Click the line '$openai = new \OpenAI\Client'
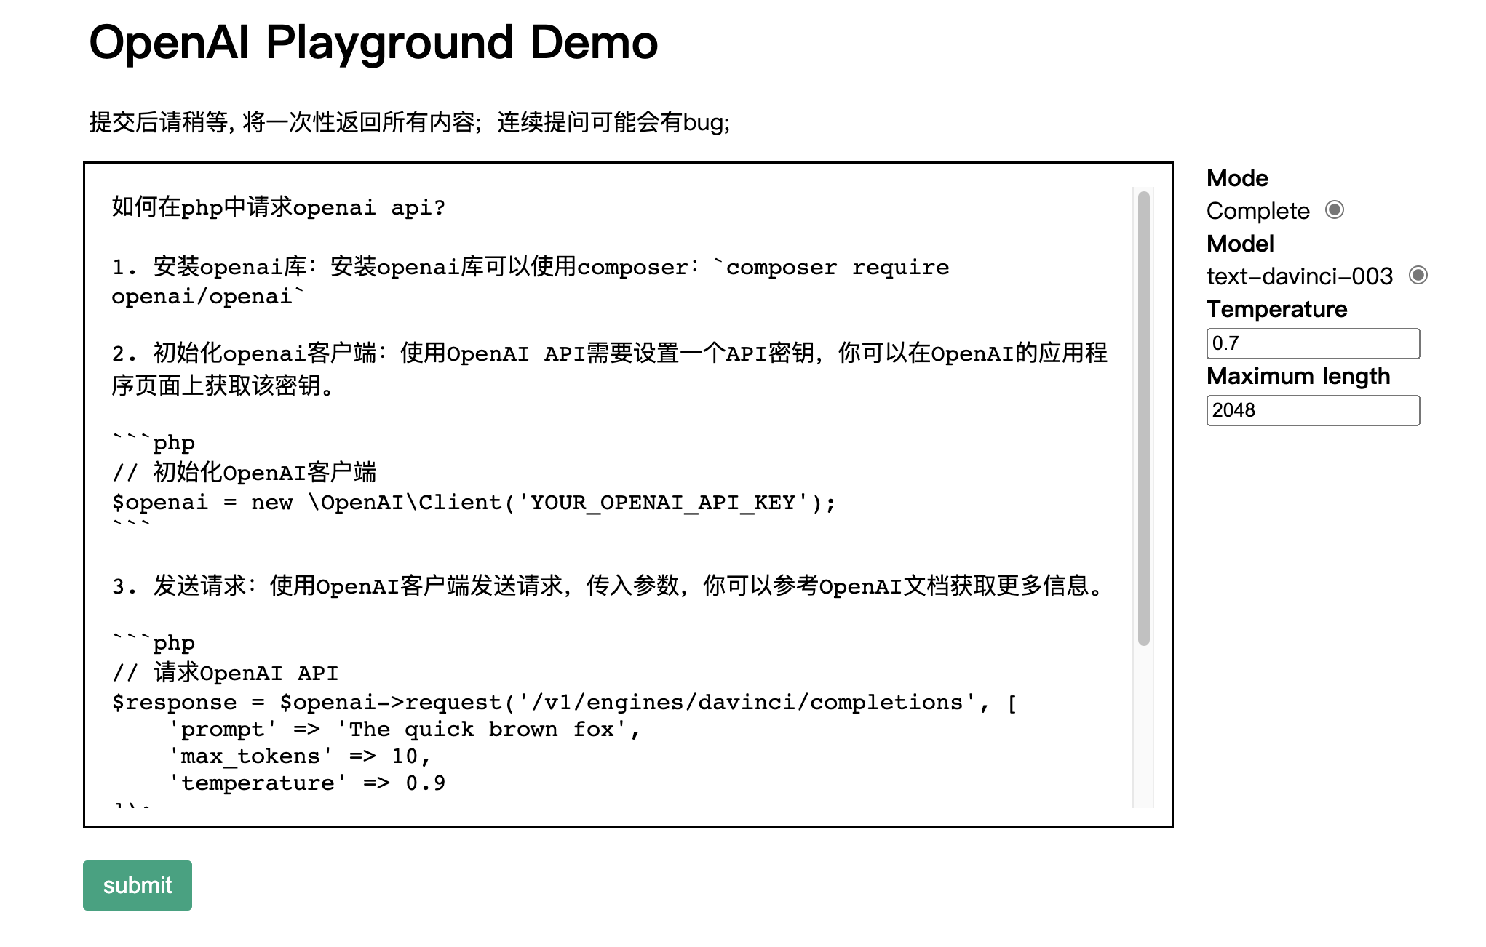Viewport: 1486px width, 947px height. pos(474,503)
